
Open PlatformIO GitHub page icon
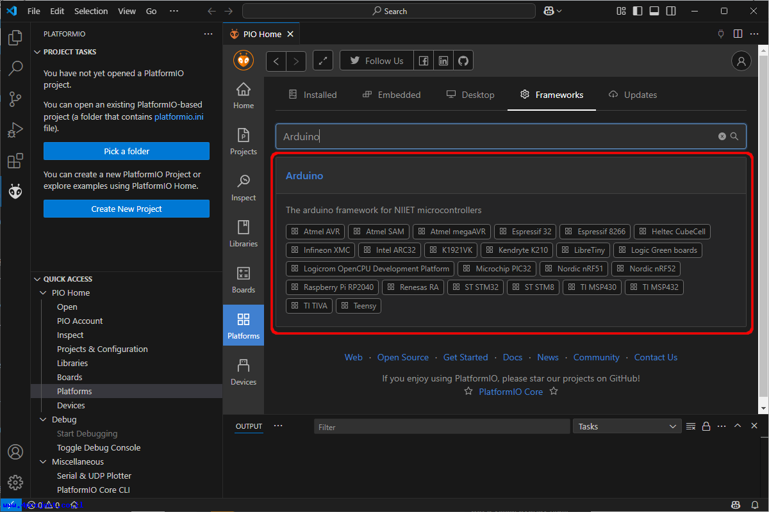(463, 61)
